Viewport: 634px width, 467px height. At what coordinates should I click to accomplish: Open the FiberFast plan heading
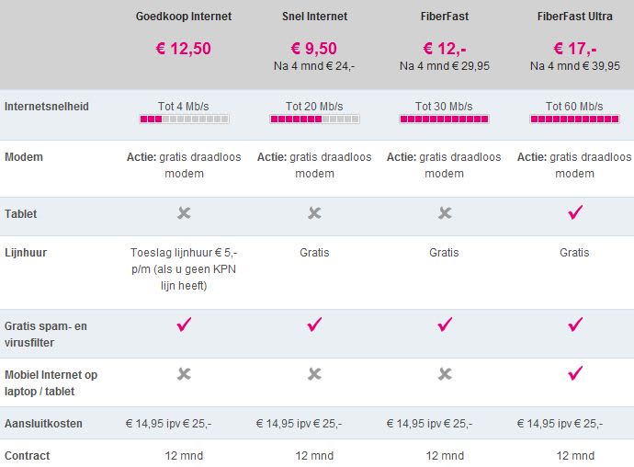[445, 17]
